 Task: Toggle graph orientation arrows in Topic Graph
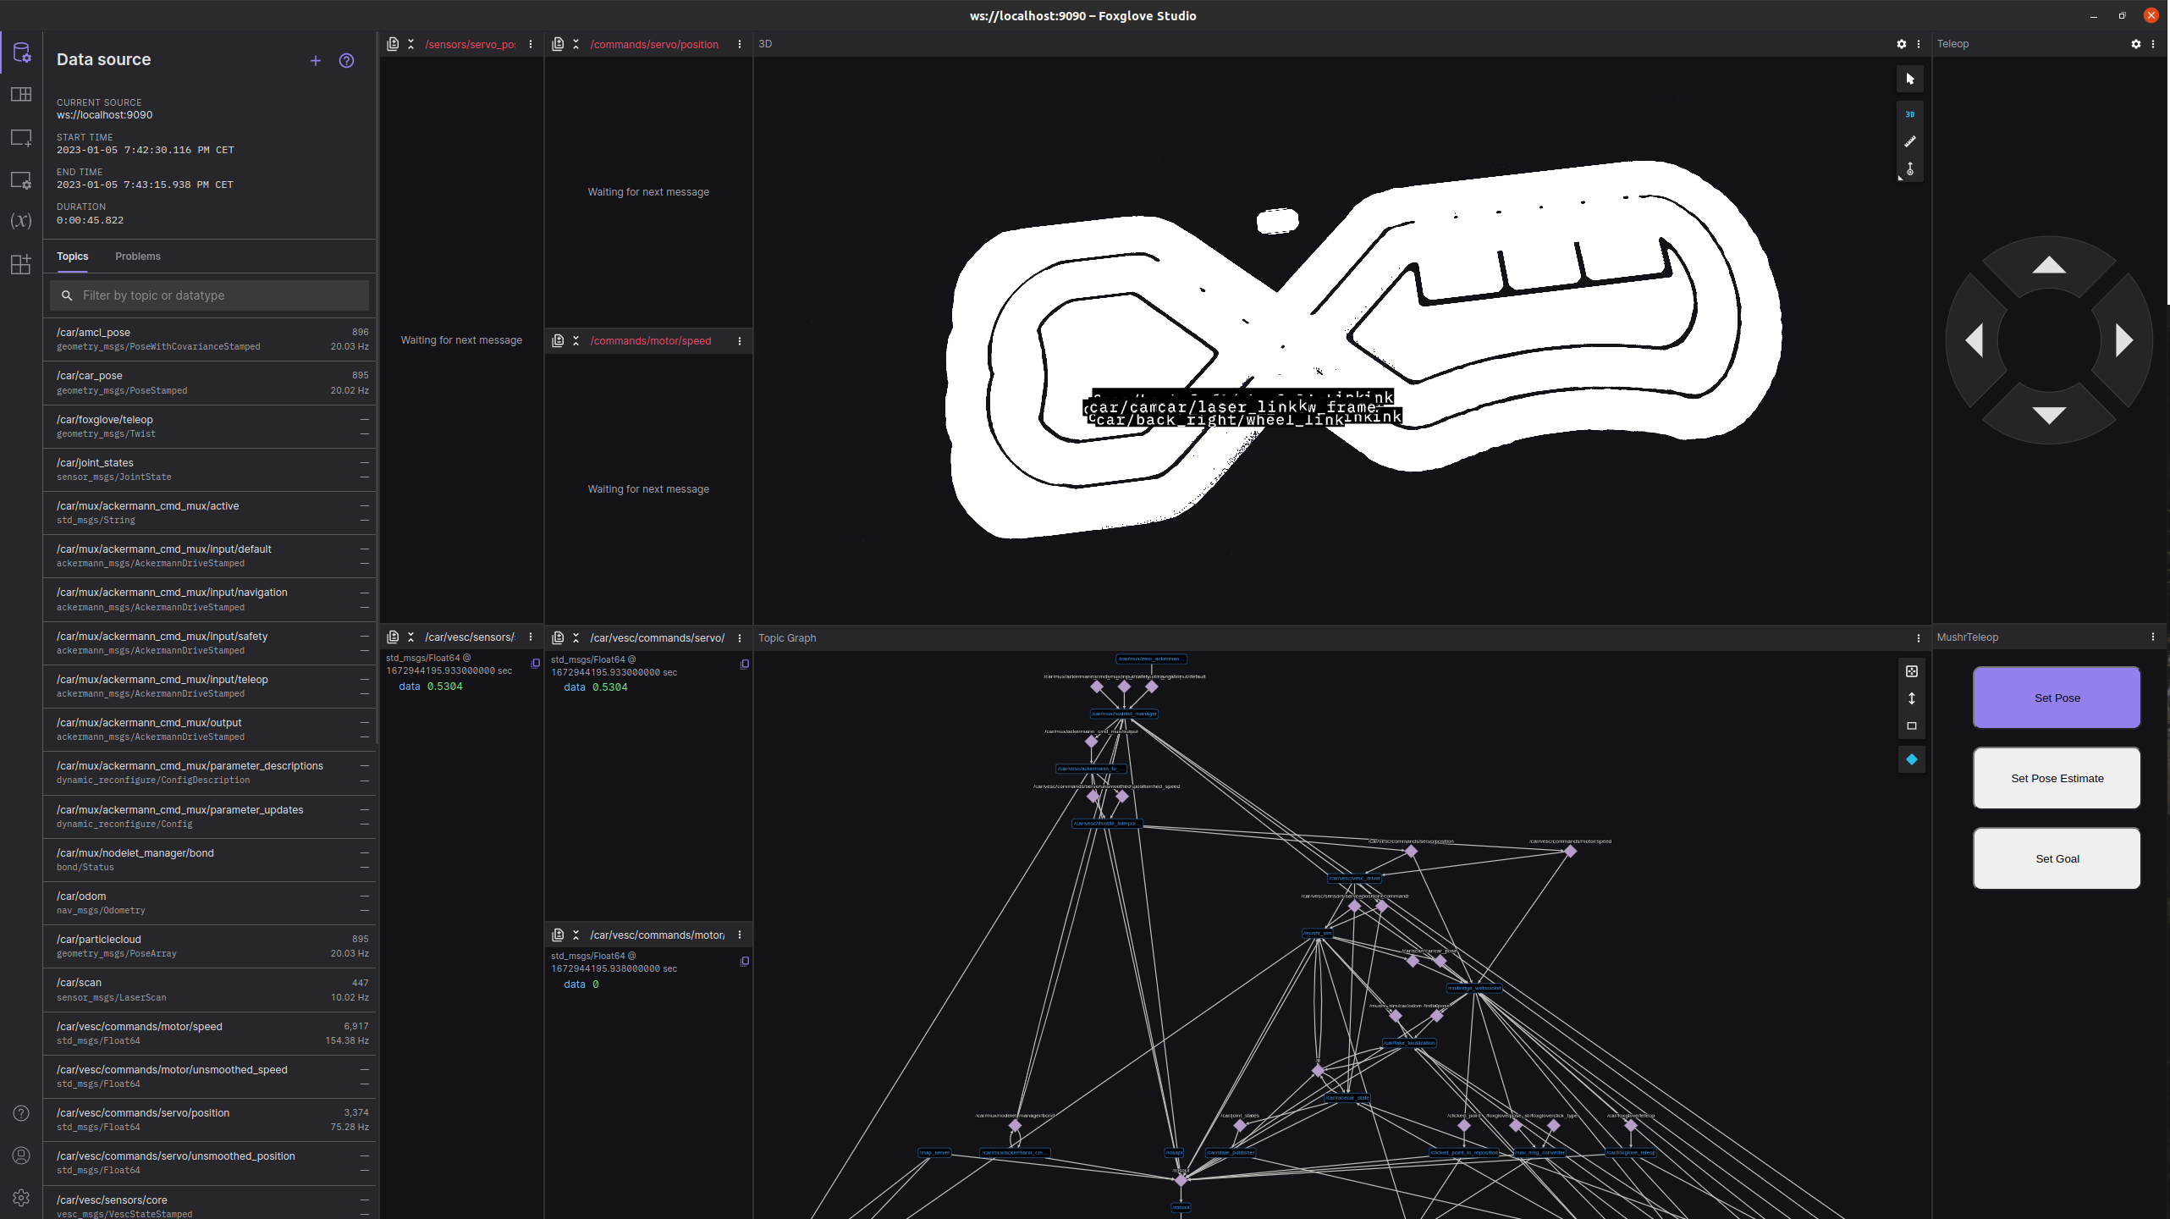(1912, 698)
